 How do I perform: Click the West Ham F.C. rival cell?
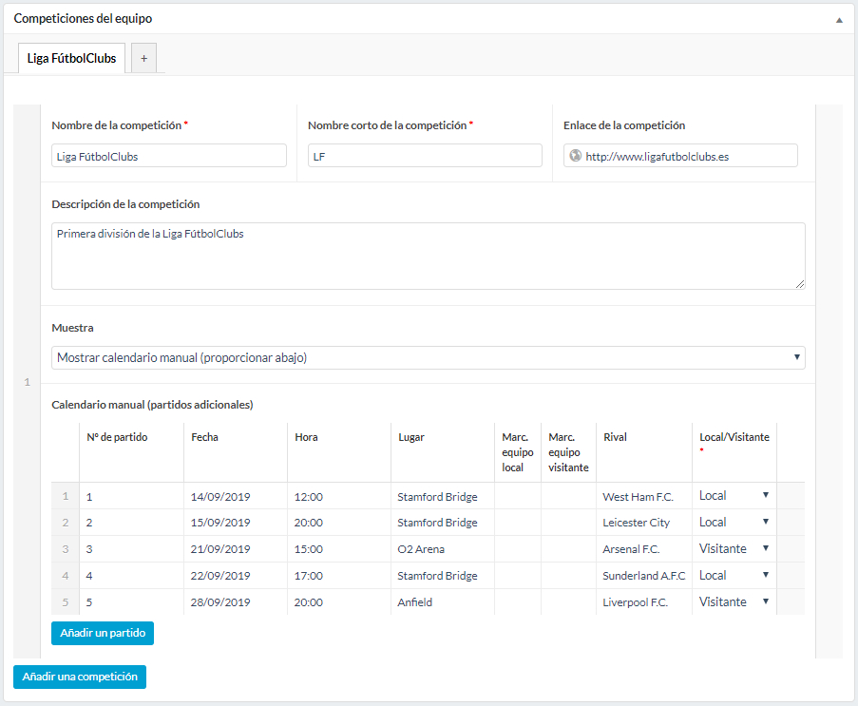click(644, 496)
